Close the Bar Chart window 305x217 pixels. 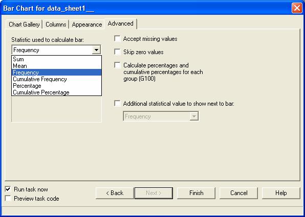[x=297, y=8]
